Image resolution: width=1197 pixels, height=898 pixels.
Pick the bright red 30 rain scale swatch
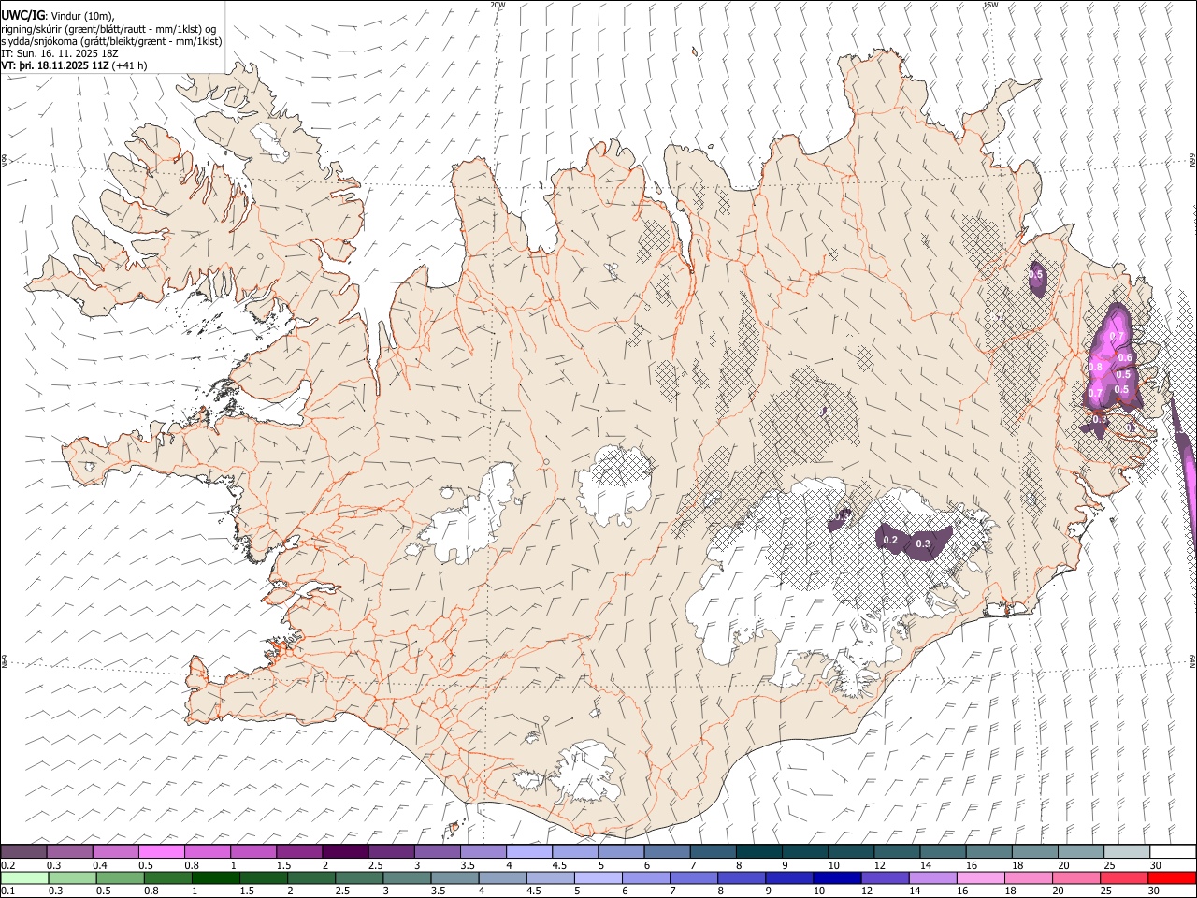tap(1173, 878)
